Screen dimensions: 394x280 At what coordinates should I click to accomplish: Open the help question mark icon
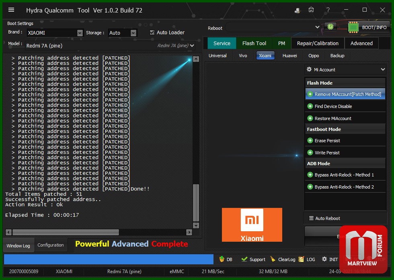point(328,10)
